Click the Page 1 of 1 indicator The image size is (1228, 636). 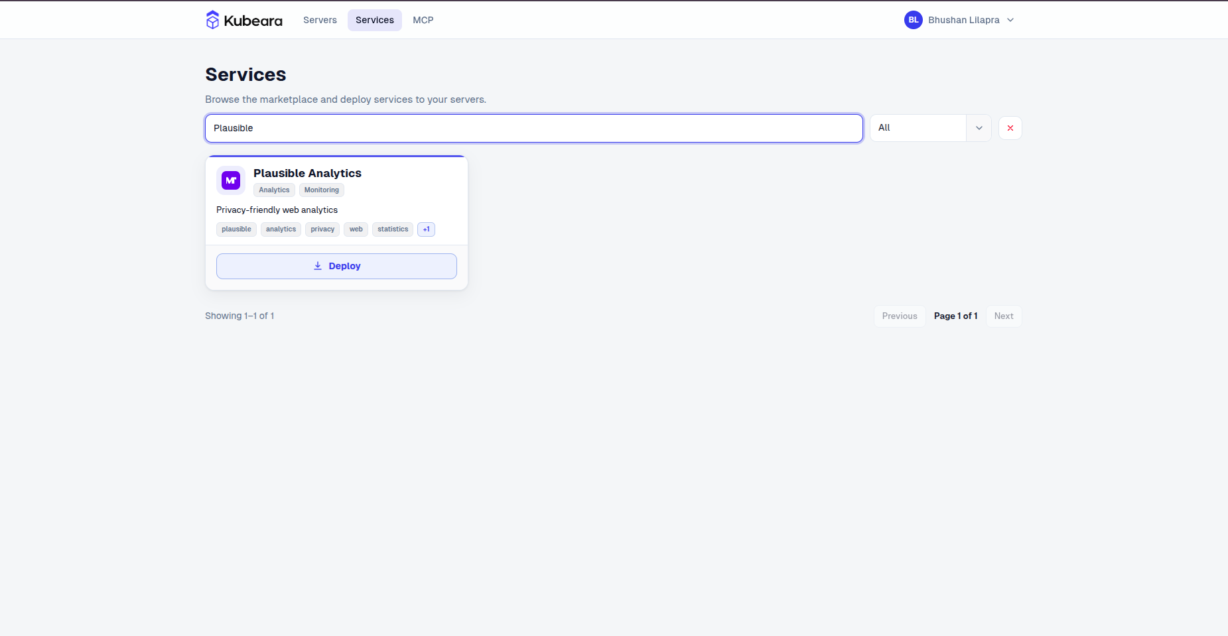tap(956, 316)
